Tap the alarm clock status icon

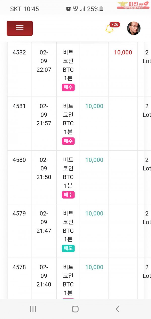[x=68, y=9]
